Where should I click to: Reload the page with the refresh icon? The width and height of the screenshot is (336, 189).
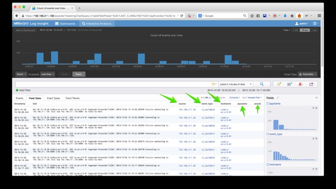[182, 16]
